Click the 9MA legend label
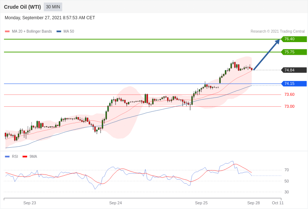308x209 pixels. click(33, 157)
